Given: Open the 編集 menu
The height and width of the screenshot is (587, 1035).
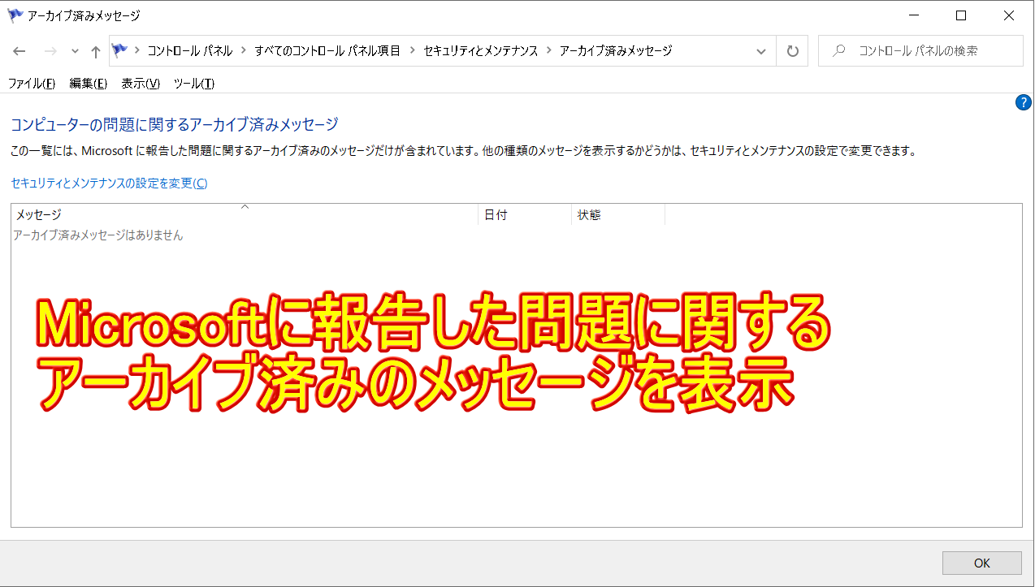Looking at the screenshot, I should 85,83.
